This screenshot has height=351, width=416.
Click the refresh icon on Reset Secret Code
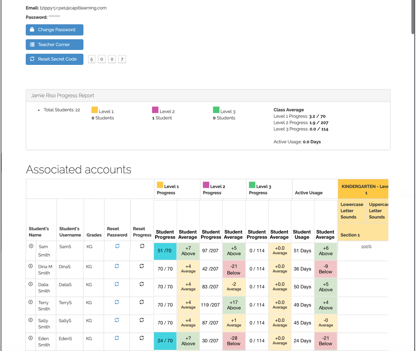click(x=32, y=59)
